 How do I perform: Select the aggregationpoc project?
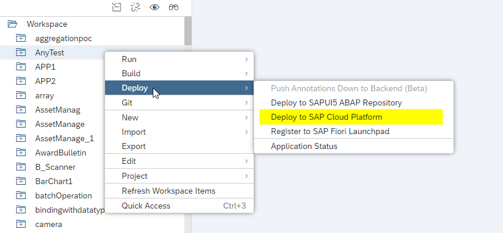pos(63,39)
